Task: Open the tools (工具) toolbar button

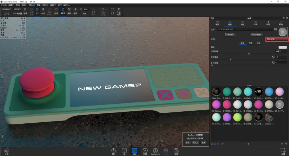Action: click(112, 11)
